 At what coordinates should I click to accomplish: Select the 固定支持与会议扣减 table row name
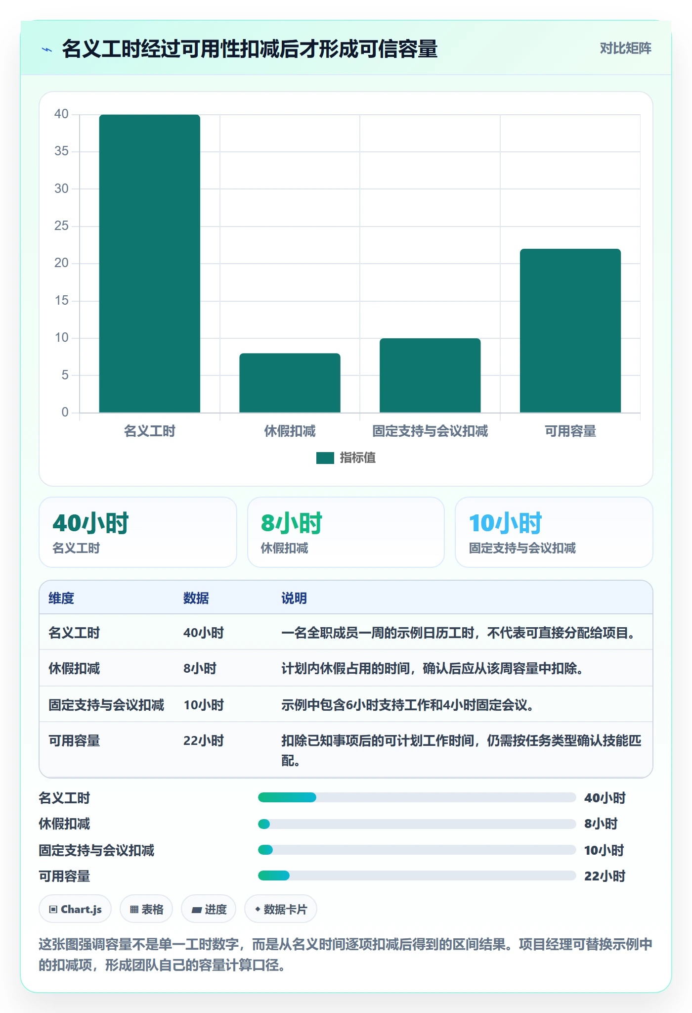coord(106,705)
